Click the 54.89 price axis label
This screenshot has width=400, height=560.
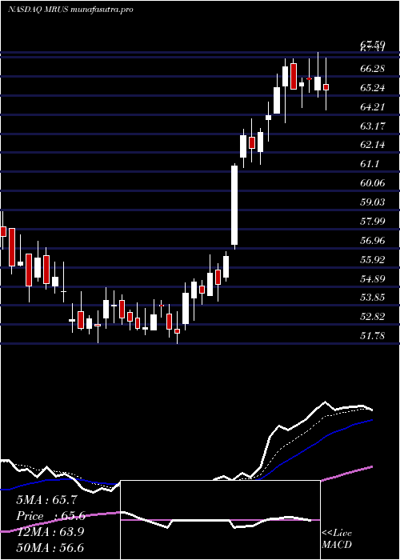click(373, 278)
